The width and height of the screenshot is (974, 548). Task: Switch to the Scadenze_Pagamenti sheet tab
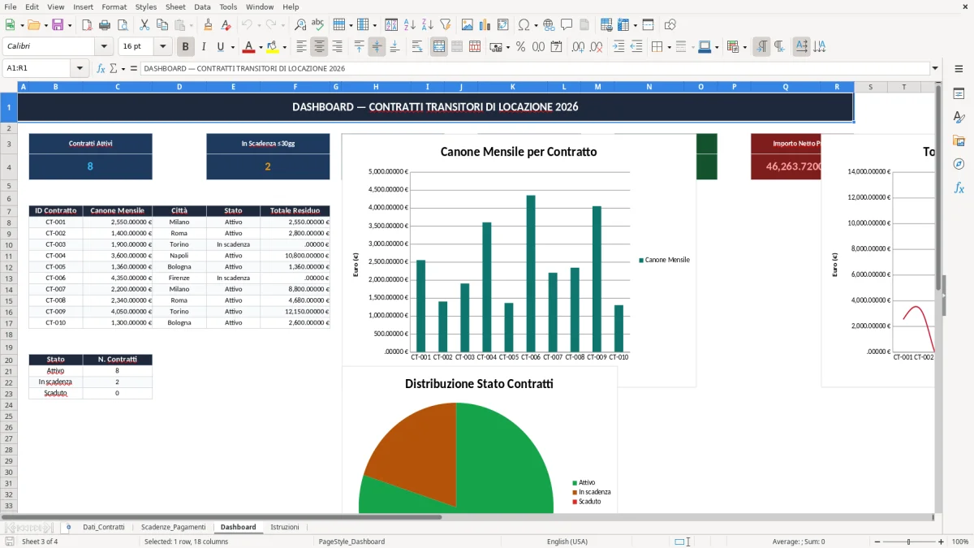click(x=173, y=527)
